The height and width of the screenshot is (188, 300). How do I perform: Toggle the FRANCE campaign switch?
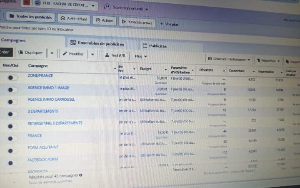click(13, 139)
